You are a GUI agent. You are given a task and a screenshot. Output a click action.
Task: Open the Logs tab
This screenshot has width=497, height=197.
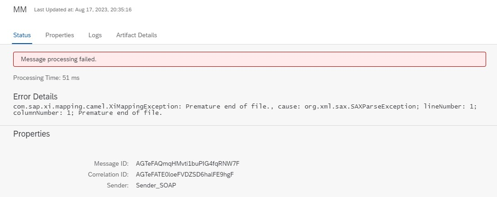coord(95,35)
